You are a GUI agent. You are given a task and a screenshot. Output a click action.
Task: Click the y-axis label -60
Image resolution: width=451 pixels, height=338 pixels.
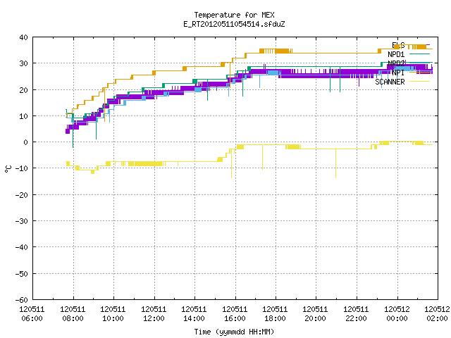(x=22, y=300)
